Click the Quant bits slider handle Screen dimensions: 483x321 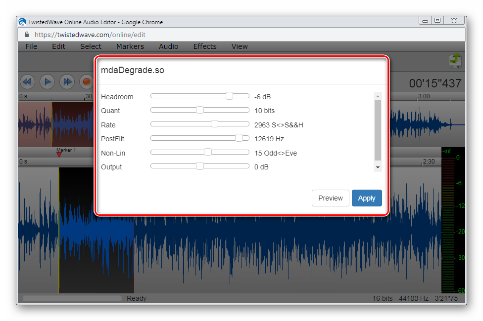[x=200, y=110]
